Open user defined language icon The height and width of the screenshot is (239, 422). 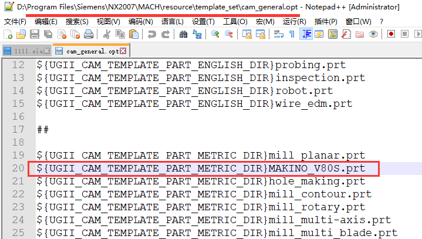[x=319, y=34]
